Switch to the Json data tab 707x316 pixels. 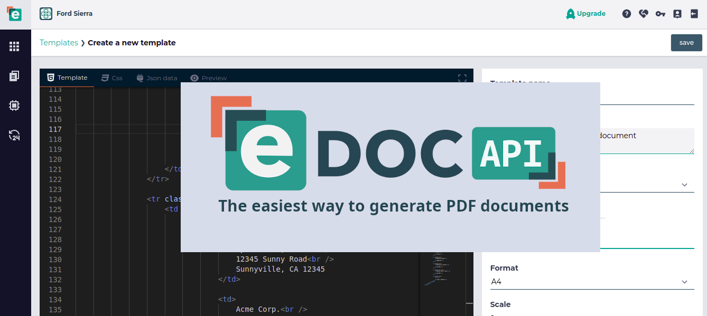[x=157, y=78]
